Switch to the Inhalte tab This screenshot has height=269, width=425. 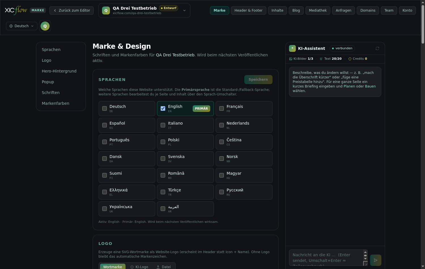pyautogui.click(x=277, y=10)
